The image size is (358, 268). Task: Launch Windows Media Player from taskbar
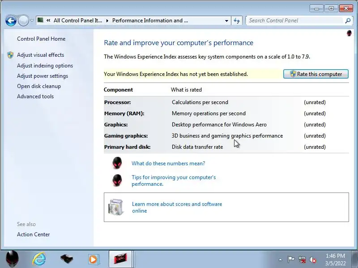coord(94,260)
